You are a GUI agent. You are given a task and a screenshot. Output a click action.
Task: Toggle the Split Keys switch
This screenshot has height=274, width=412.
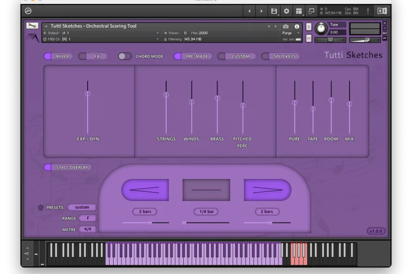(x=280, y=56)
